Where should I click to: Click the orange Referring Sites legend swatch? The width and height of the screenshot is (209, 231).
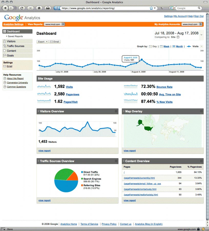click(x=82, y=185)
